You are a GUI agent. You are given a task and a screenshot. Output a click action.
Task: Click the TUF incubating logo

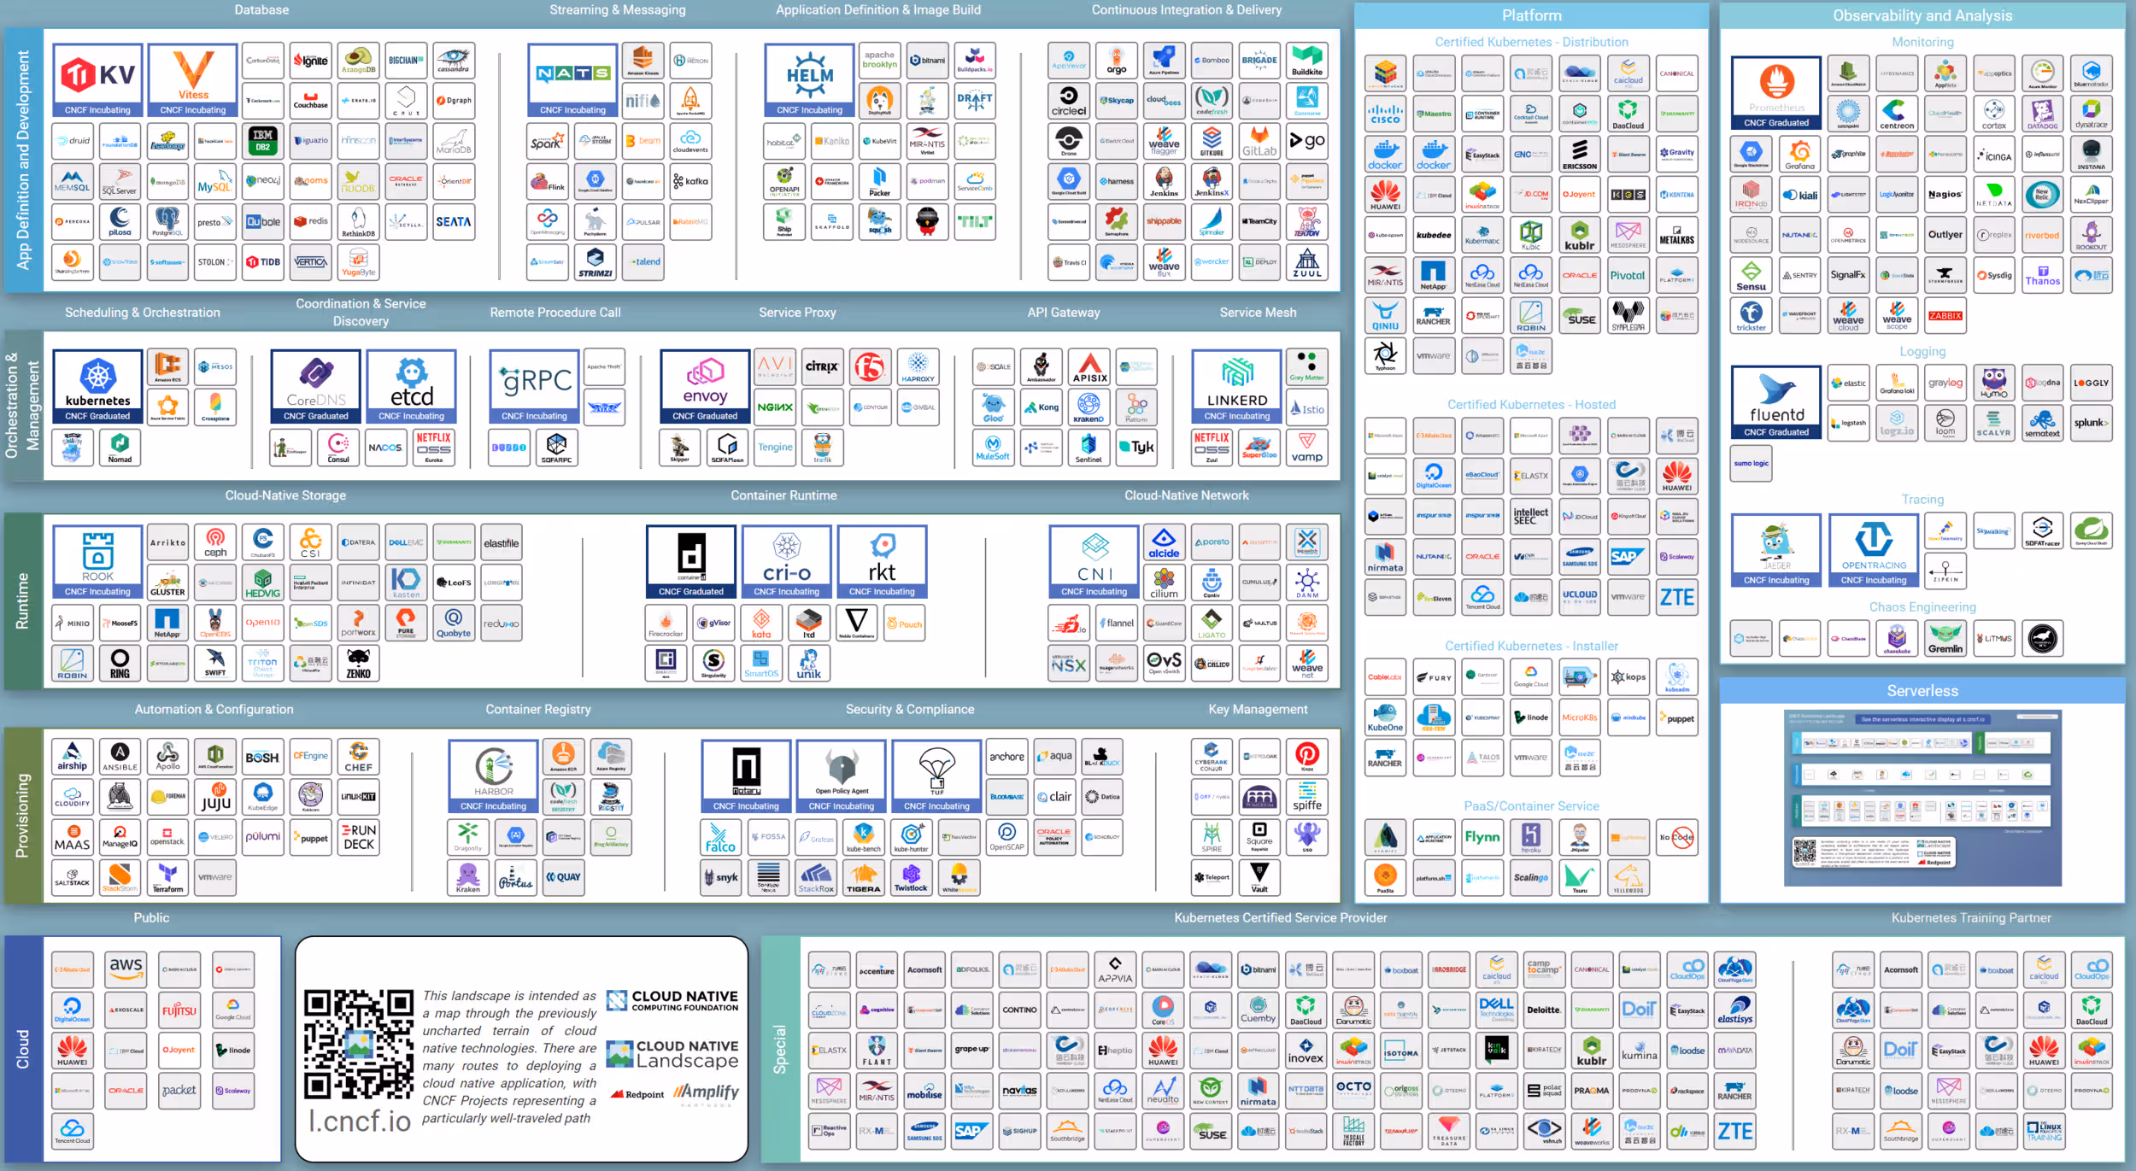[x=936, y=776]
